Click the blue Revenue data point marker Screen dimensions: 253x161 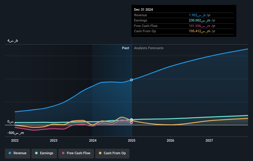pos(132,80)
